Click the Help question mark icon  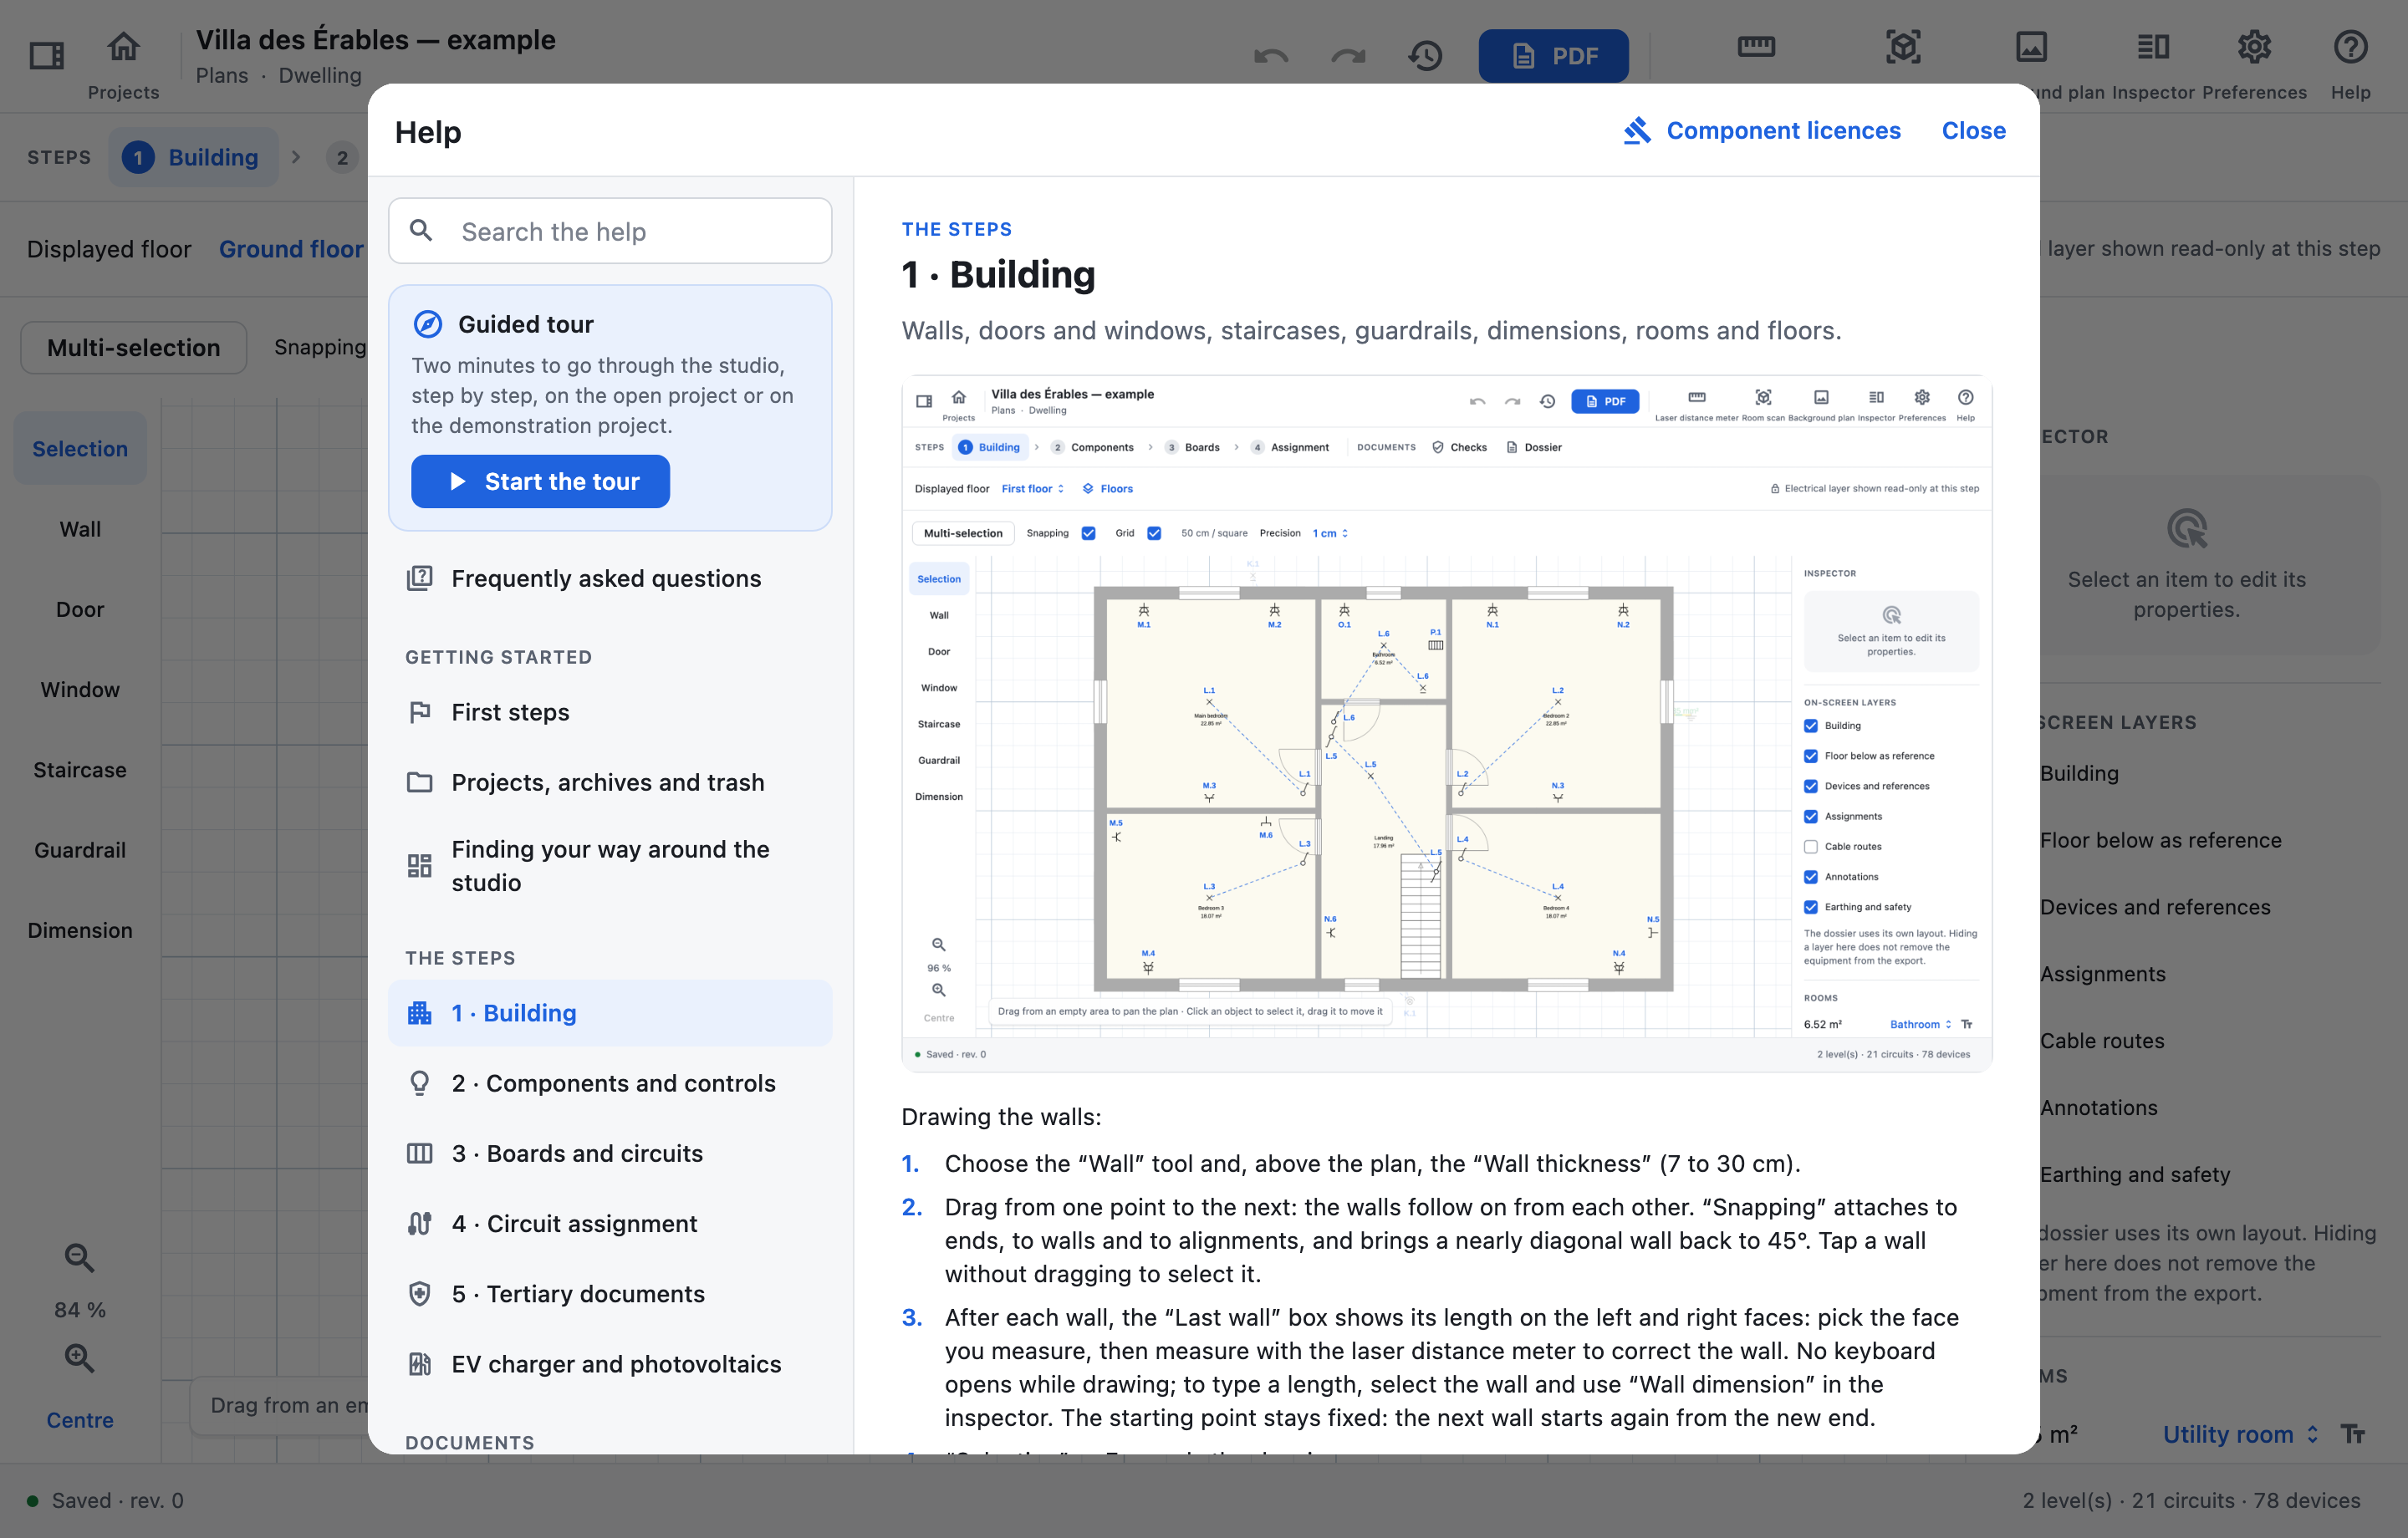[2350, 47]
